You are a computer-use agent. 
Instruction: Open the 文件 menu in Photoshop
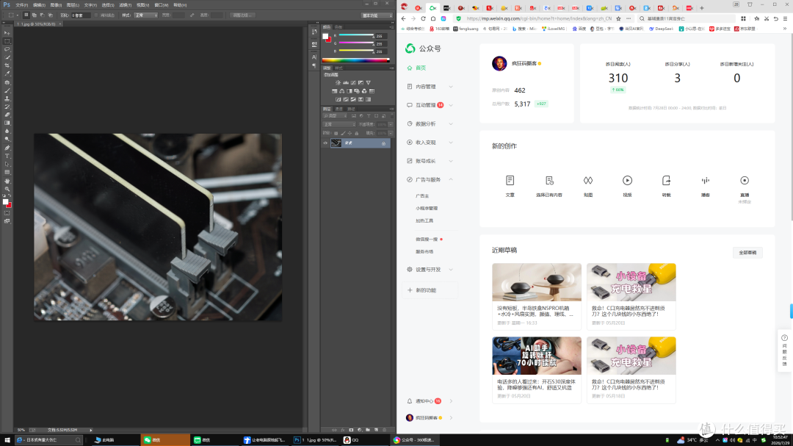pyautogui.click(x=22, y=5)
